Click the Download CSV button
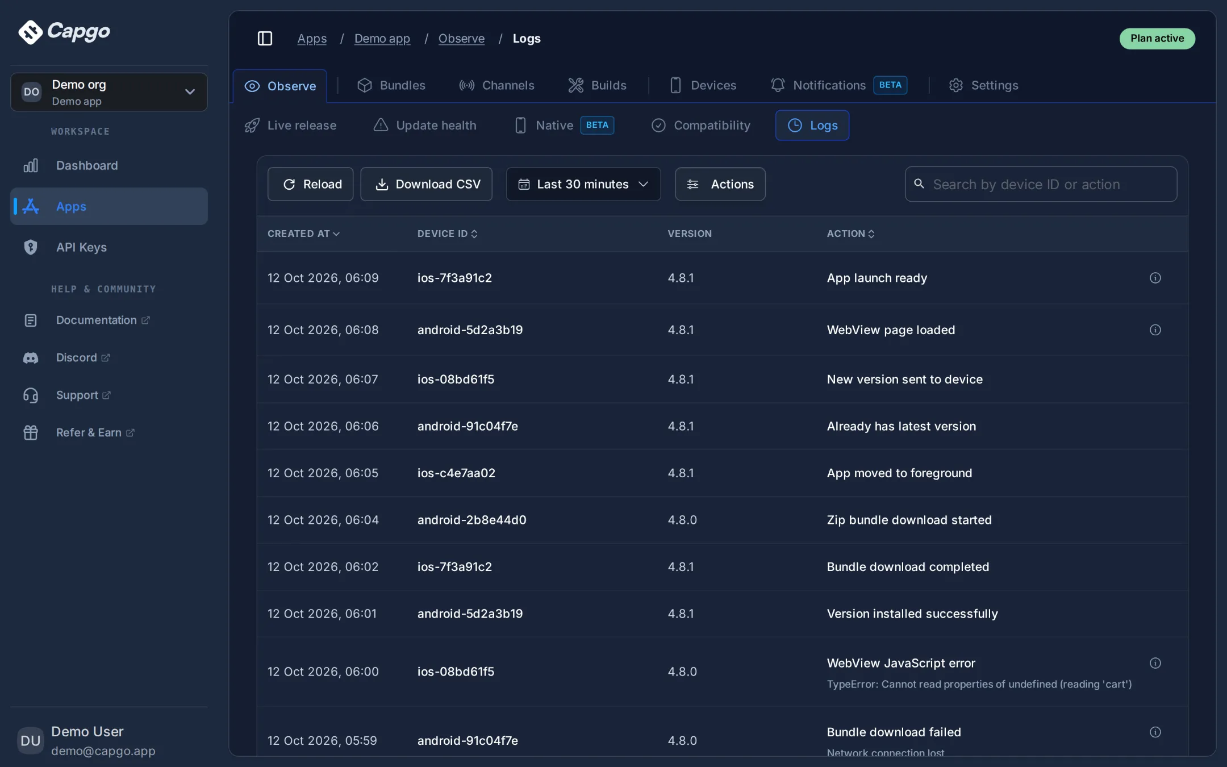The image size is (1227, 767). pos(426,184)
